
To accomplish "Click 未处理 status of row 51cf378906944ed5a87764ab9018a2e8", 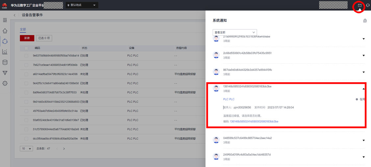I will tap(84, 130).
